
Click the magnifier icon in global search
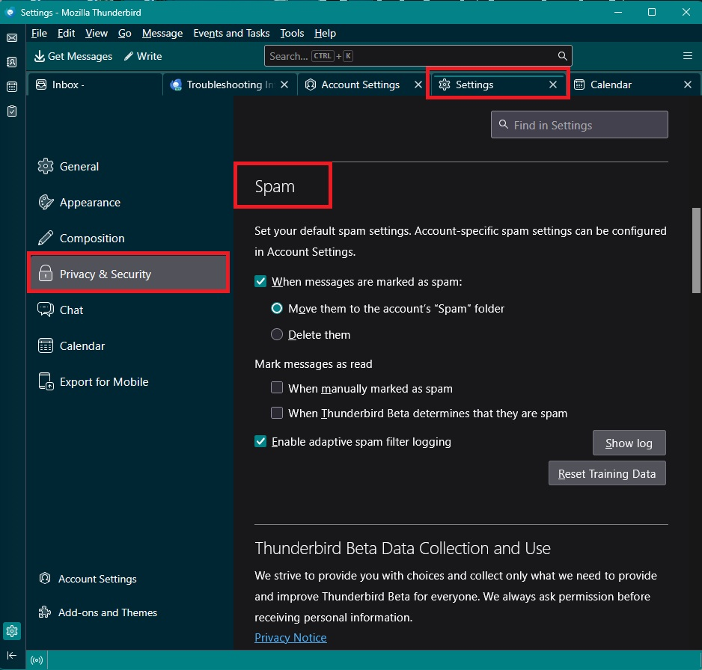coord(562,56)
